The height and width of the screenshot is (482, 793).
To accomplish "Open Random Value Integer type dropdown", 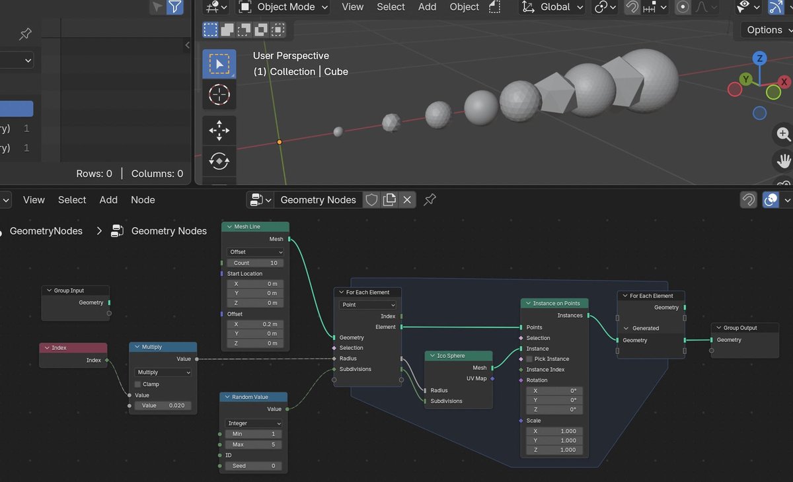I will (255, 423).
